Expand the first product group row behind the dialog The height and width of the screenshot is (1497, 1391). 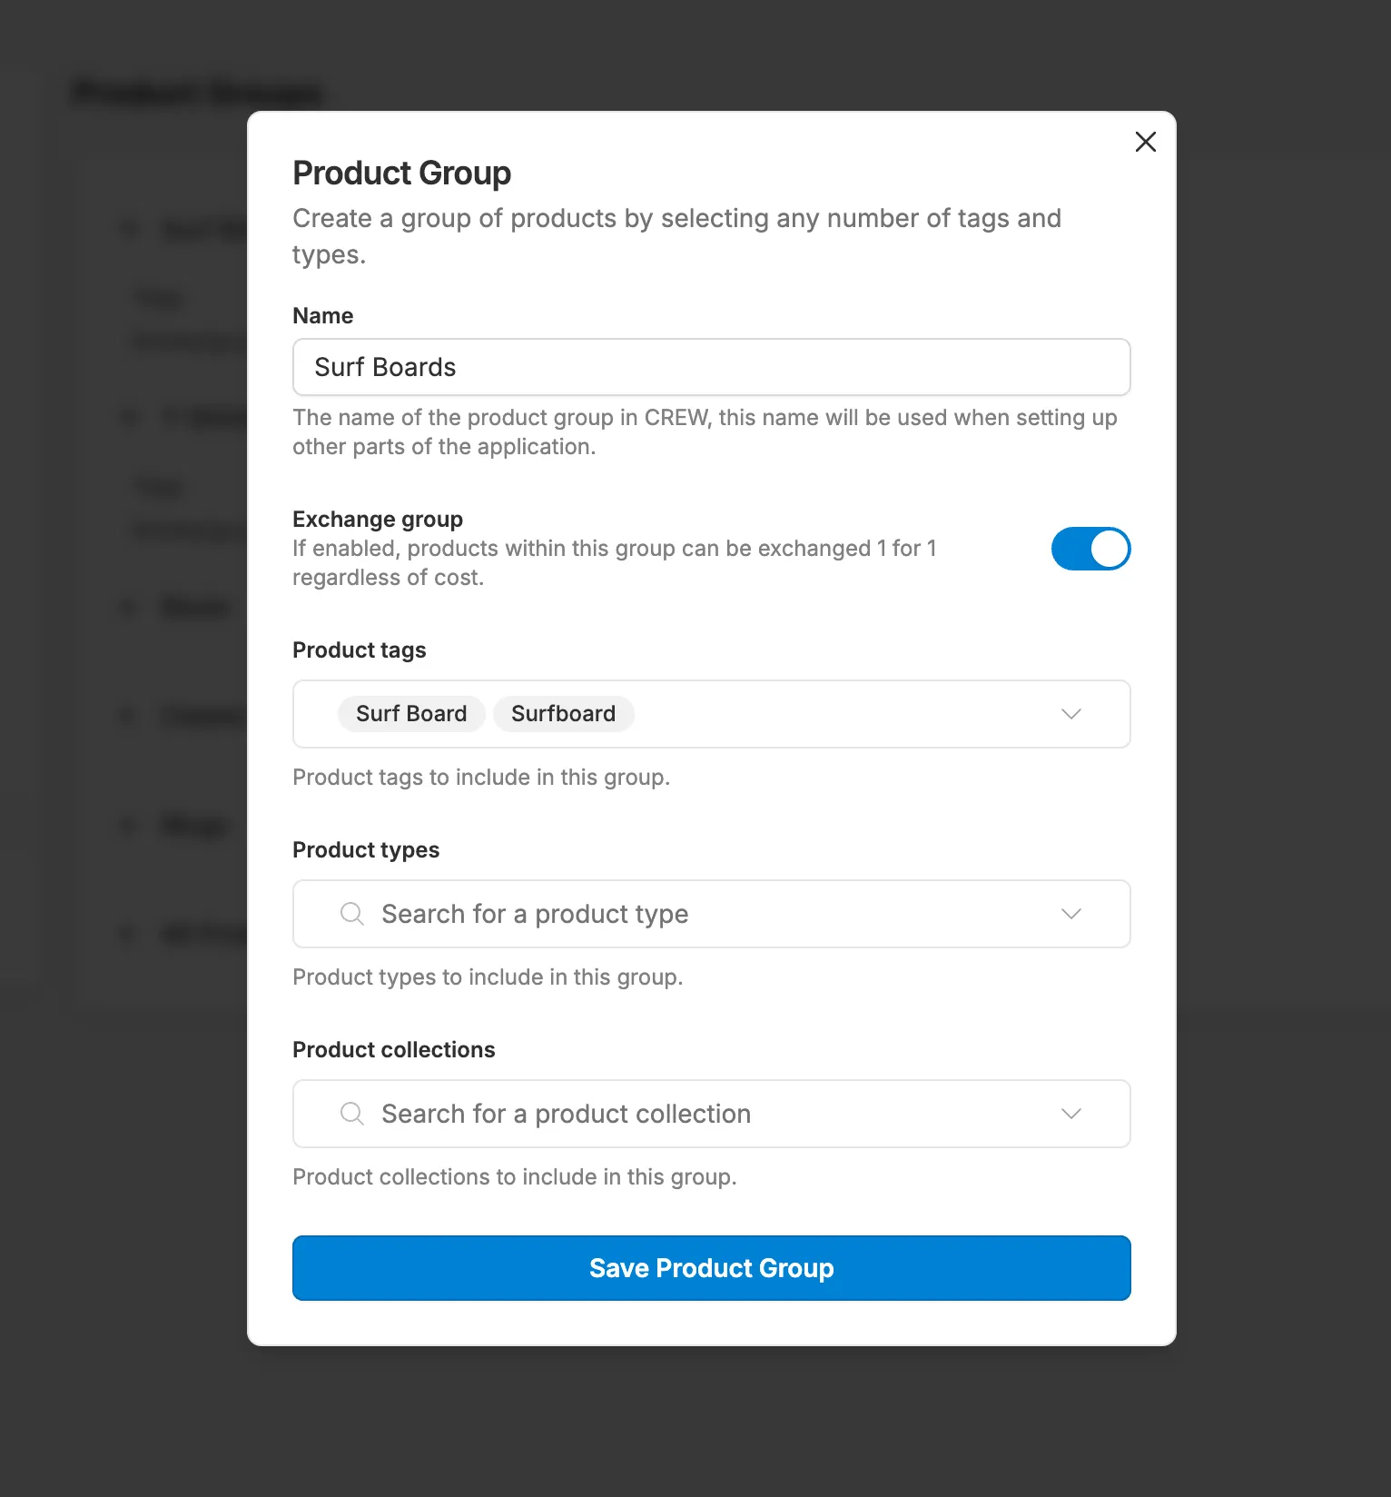129,229
